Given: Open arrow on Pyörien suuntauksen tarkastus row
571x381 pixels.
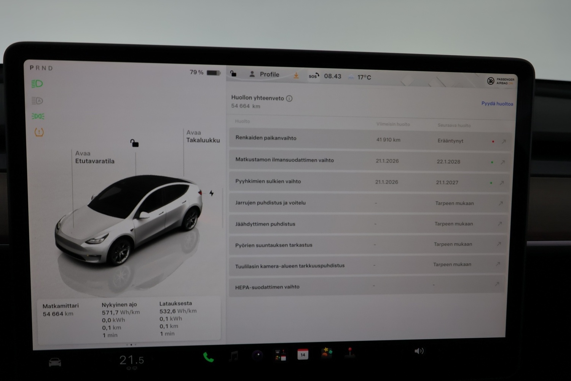Looking at the screenshot, I should click(x=499, y=244).
